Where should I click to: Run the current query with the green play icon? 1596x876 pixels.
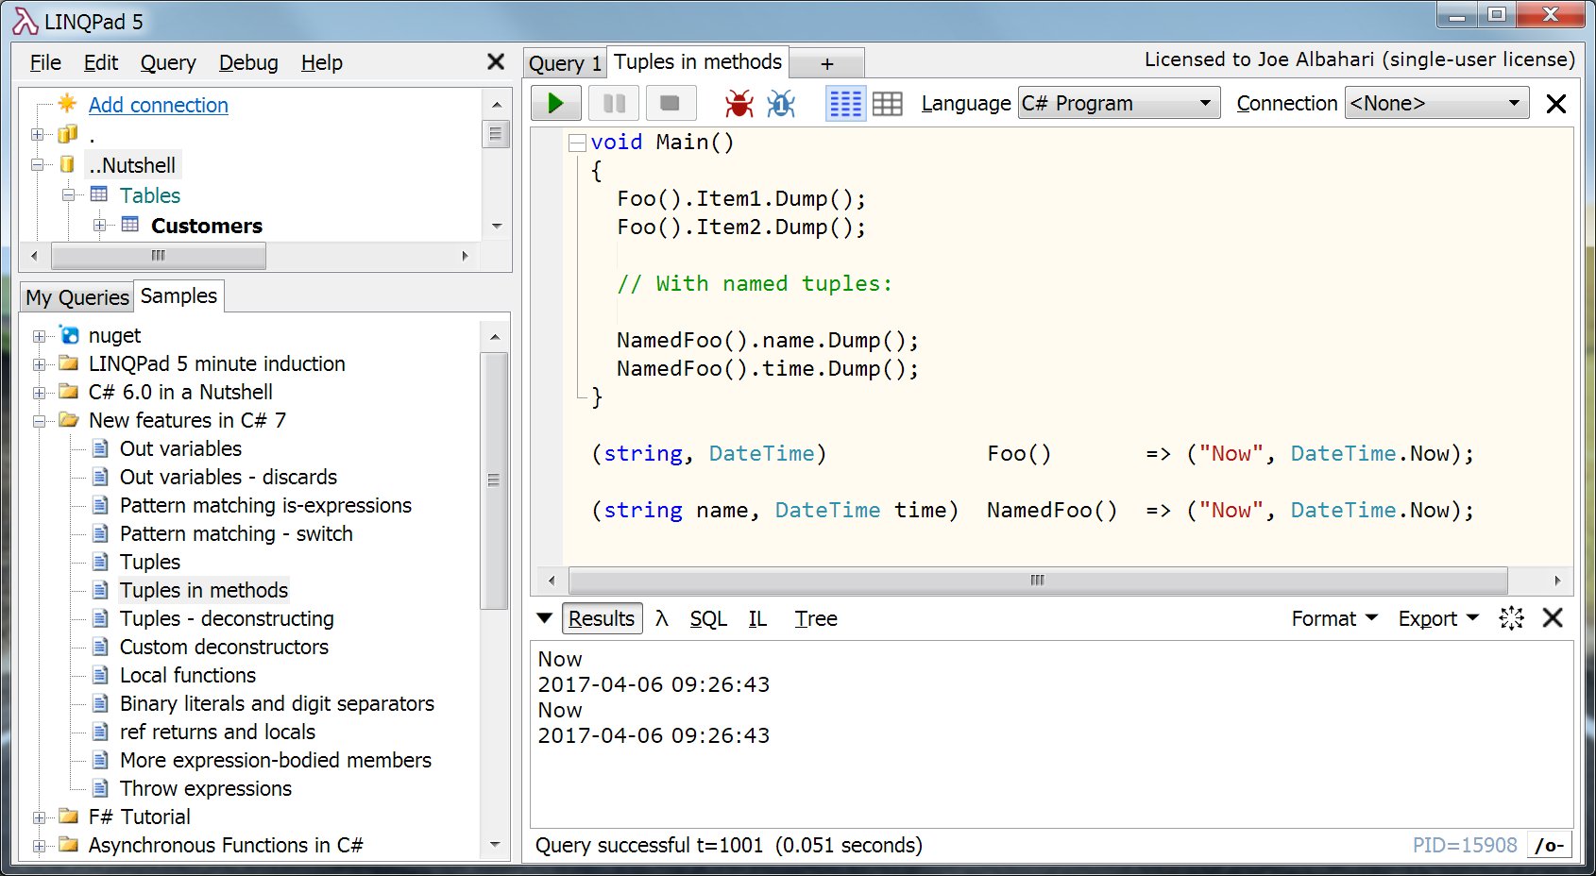[555, 103]
